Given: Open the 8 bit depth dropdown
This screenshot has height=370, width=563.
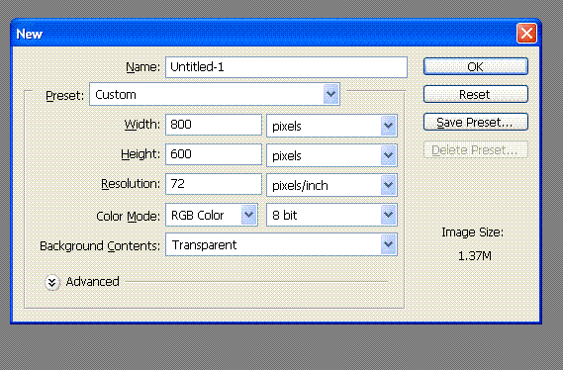Looking at the screenshot, I should (x=331, y=215).
